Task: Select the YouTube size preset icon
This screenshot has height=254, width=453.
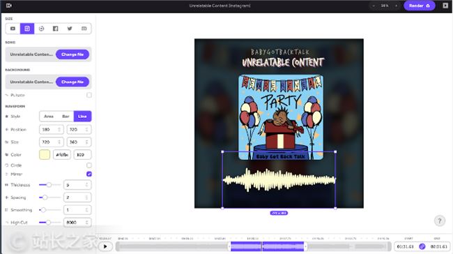Action: (x=13, y=29)
